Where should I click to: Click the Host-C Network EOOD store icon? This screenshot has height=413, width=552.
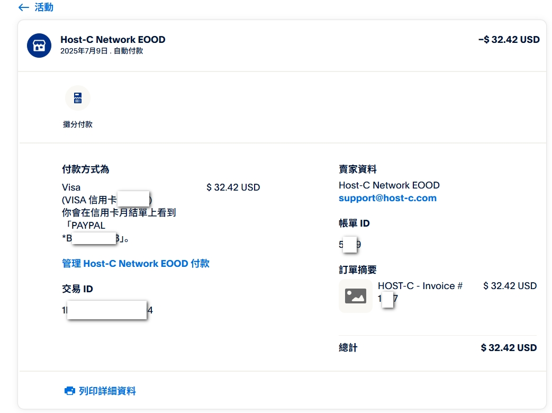[39, 46]
